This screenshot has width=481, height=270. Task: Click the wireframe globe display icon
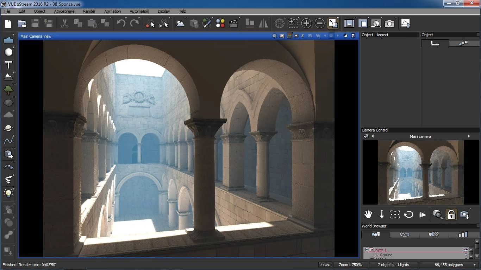click(x=279, y=24)
